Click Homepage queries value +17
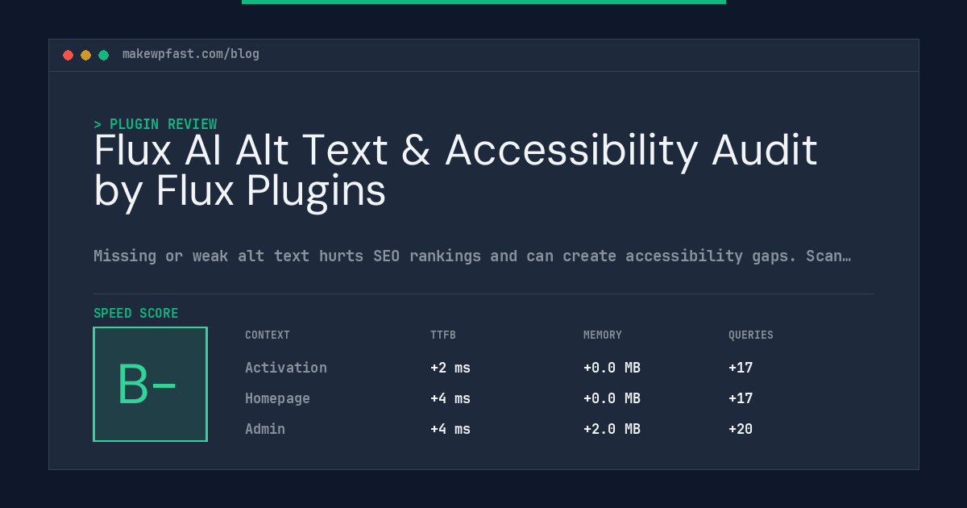This screenshot has height=508, width=967. point(741,398)
